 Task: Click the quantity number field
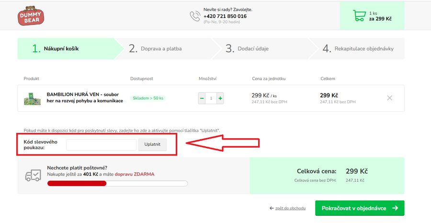click(211, 98)
